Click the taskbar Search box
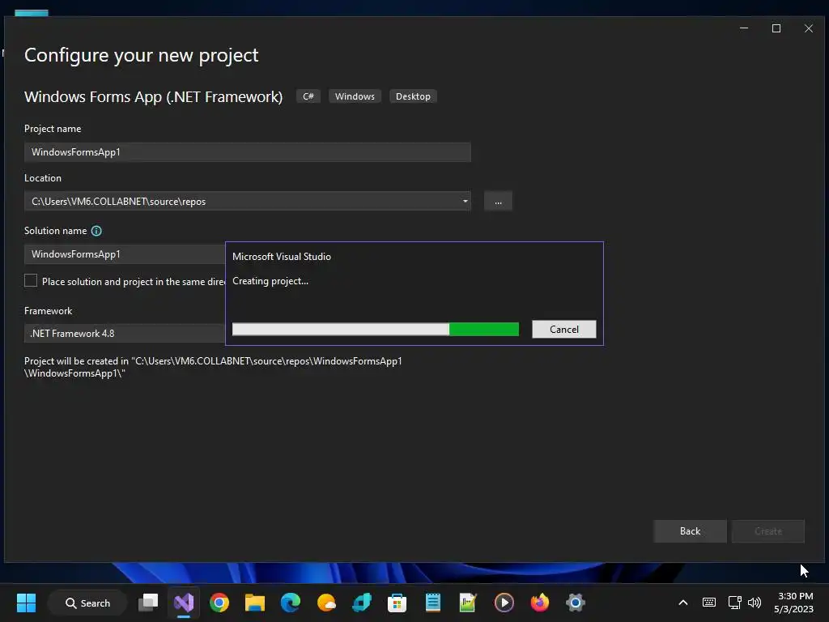 [x=87, y=603]
